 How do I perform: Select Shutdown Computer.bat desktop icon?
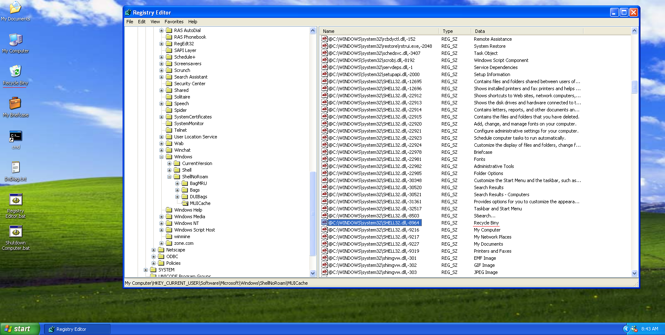[x=15, y=232]
